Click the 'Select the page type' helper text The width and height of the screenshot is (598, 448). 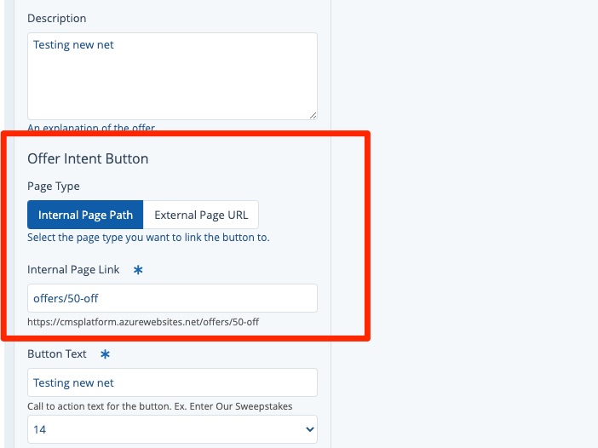tap(148, 238)
